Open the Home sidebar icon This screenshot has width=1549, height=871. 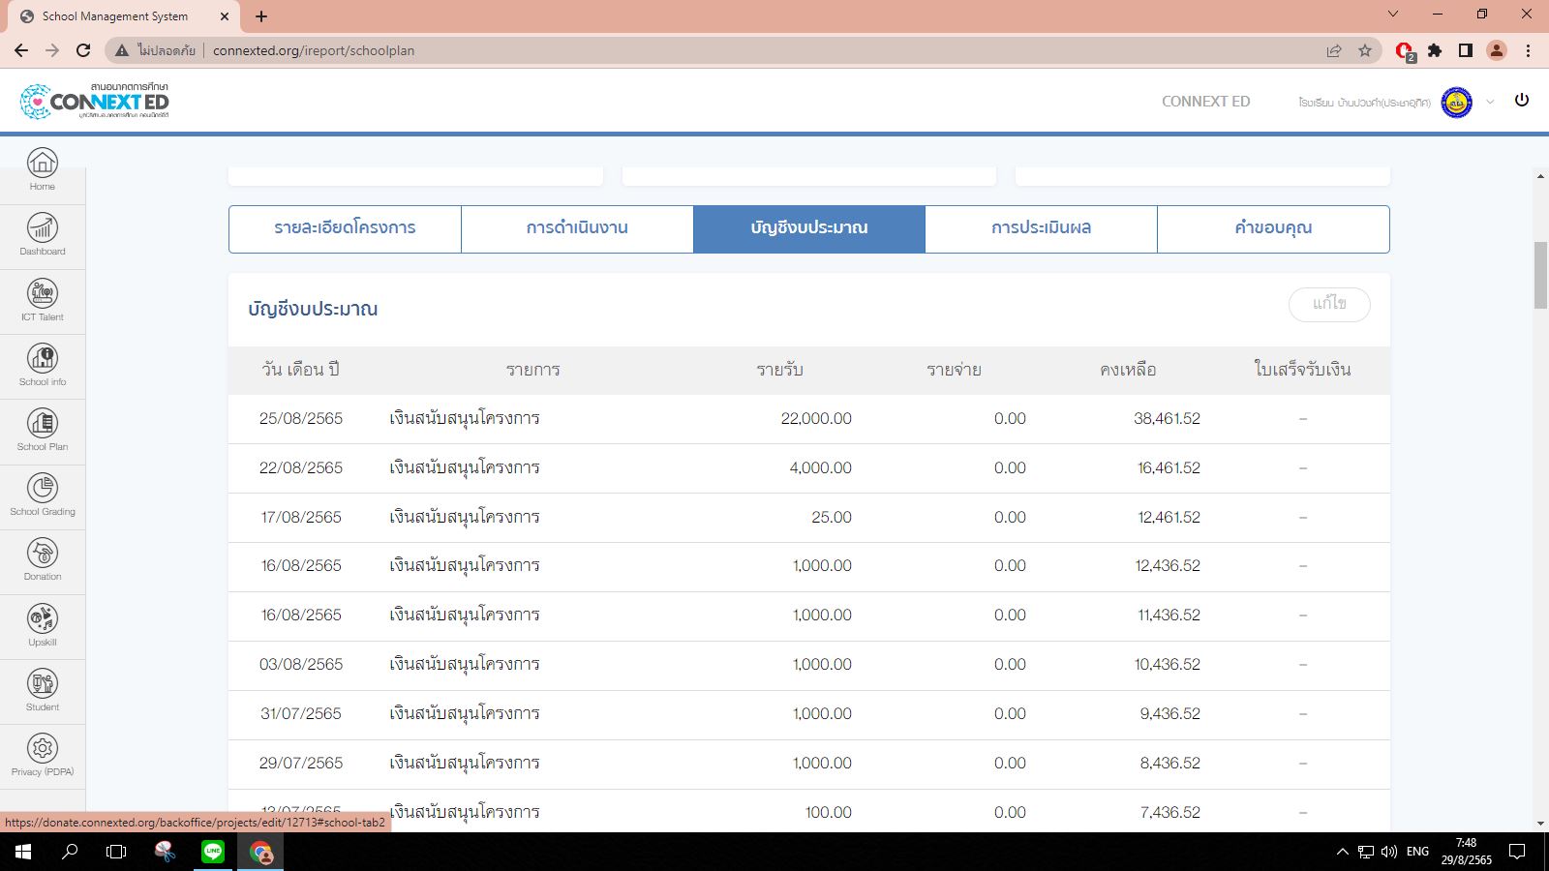[x=43, y=168]
